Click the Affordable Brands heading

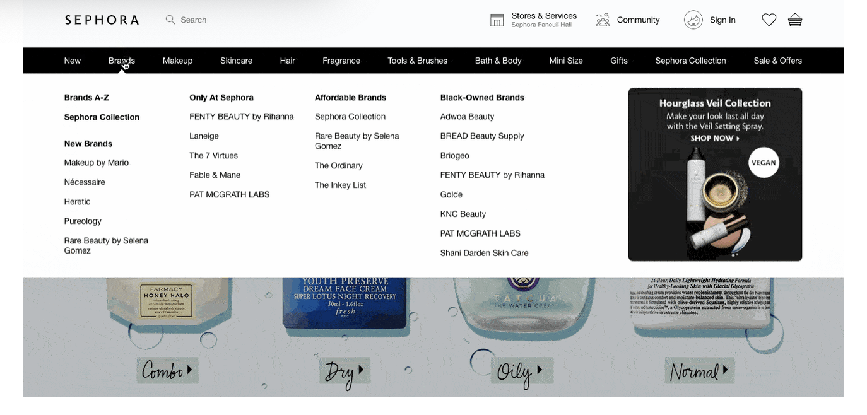(350, 98)
